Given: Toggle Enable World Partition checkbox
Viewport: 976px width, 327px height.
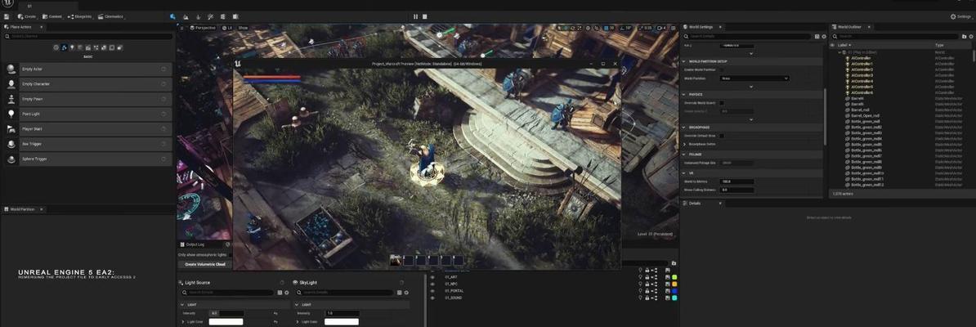Looking at the screenshot, I should pos(722,69).
